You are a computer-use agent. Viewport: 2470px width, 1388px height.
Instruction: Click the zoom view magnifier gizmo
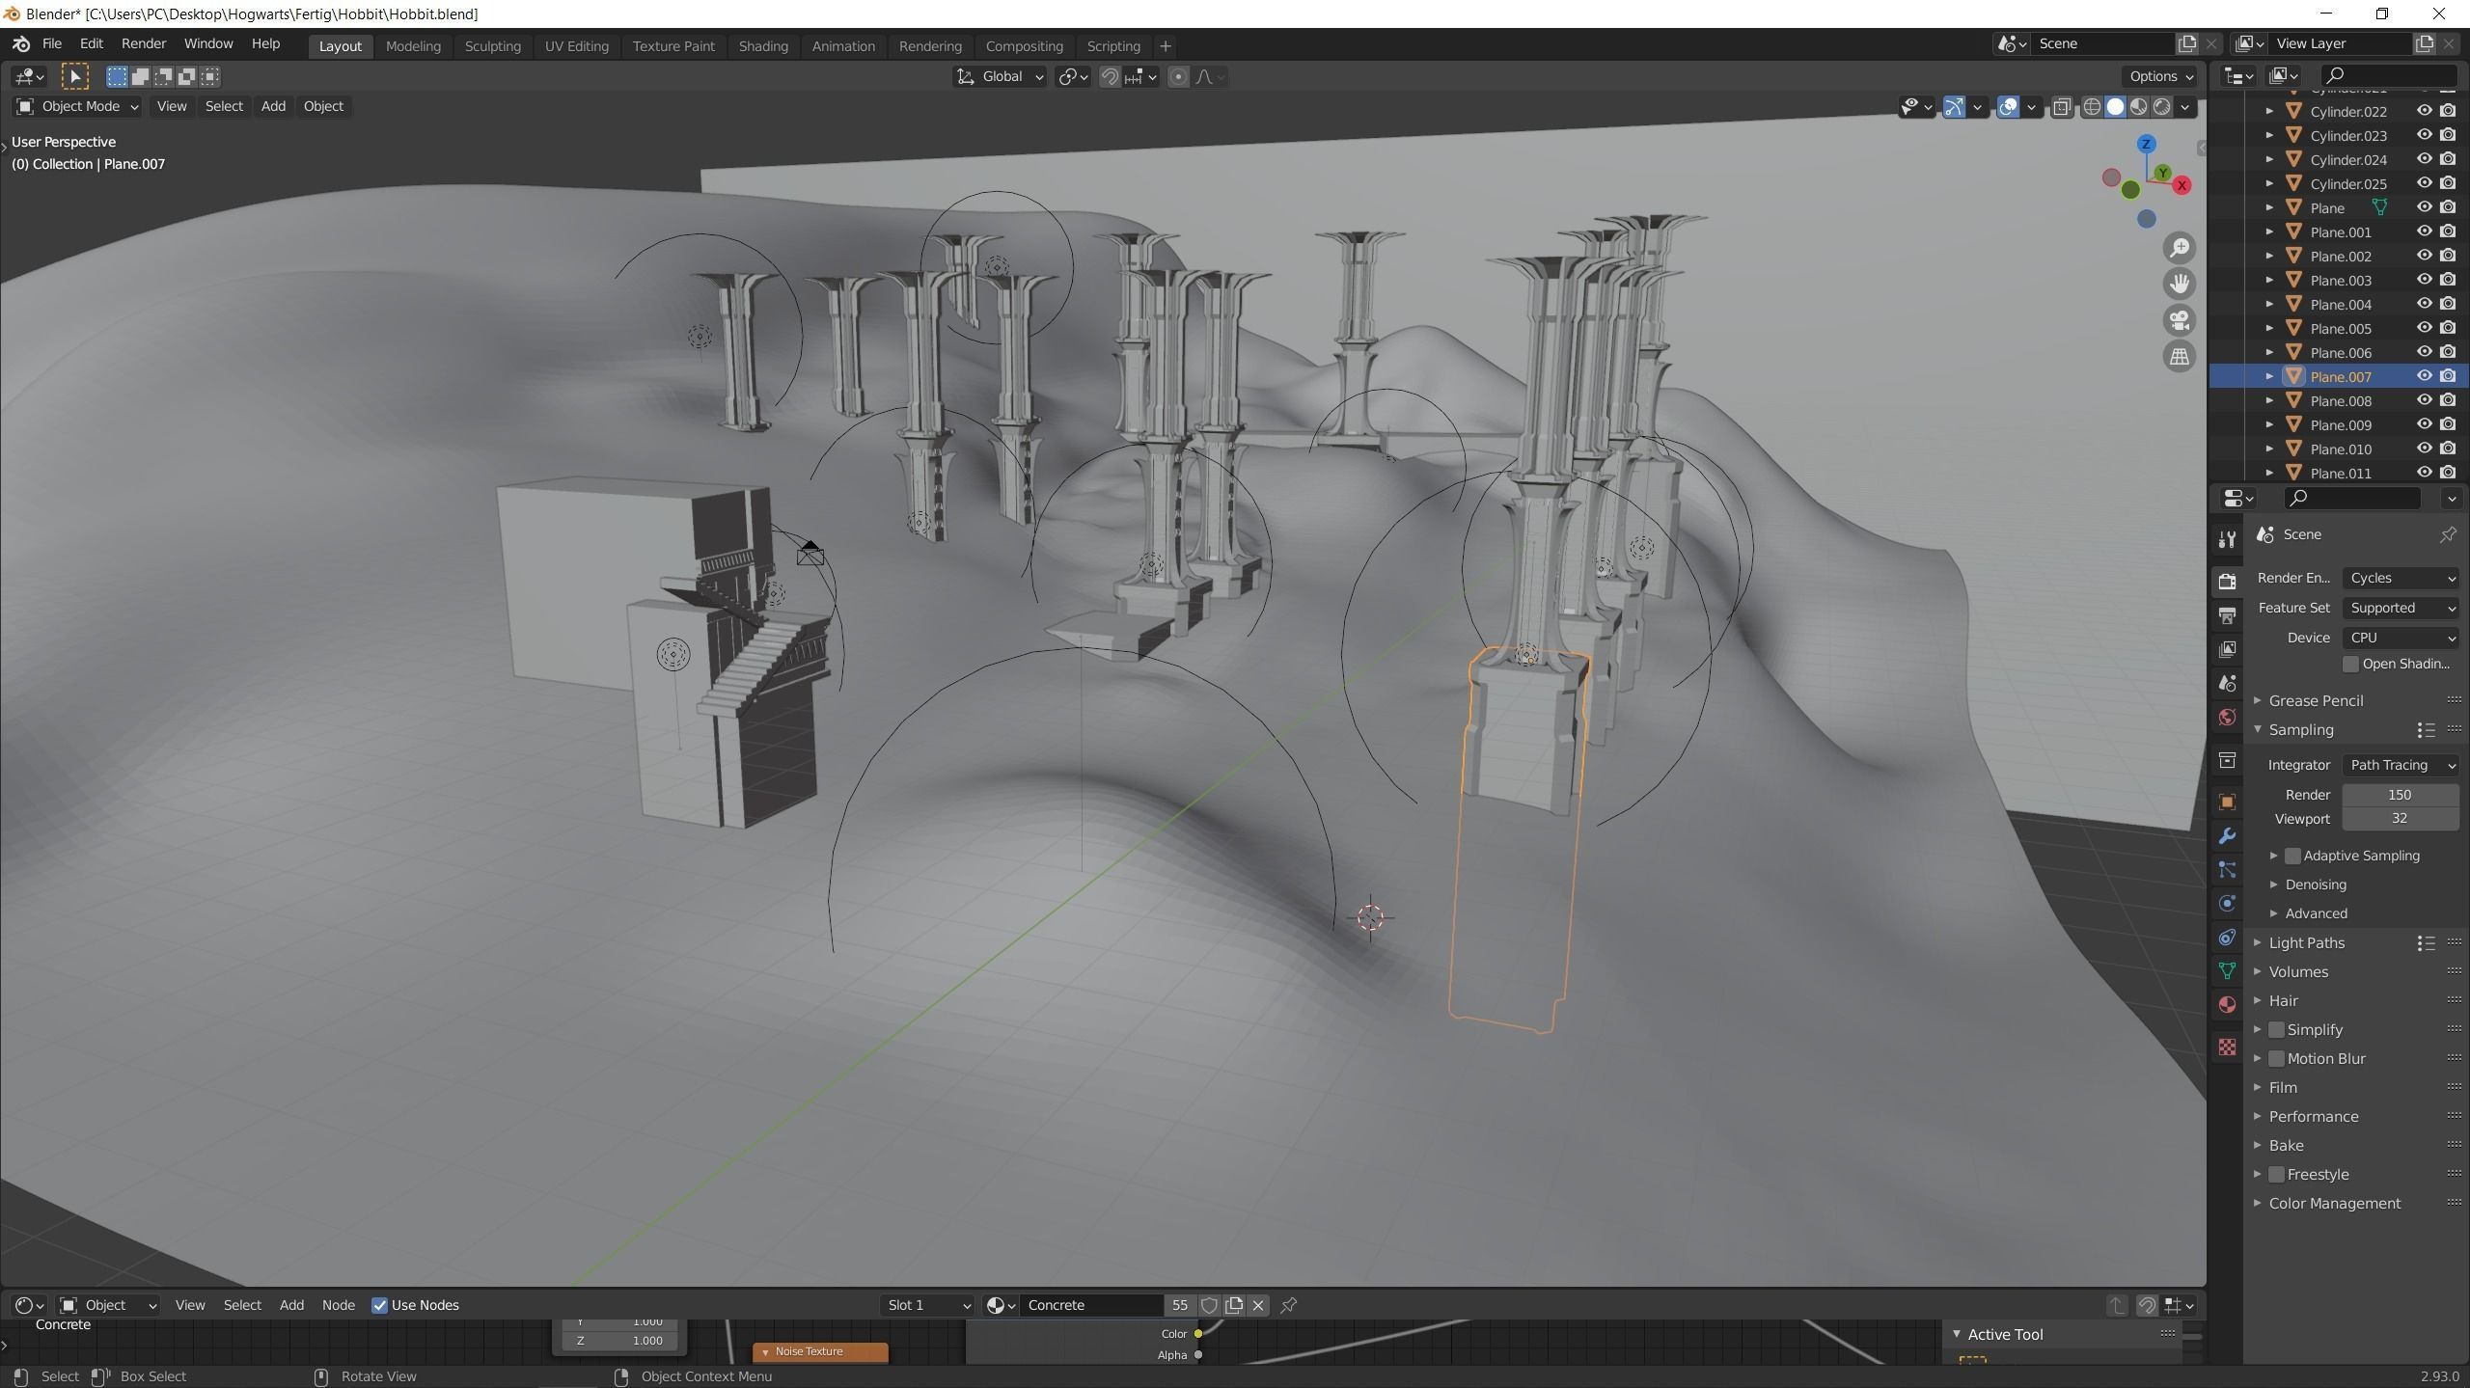tap(2180, 248)
